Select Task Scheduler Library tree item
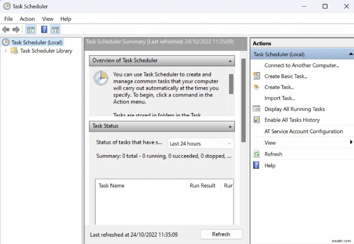 46,51
